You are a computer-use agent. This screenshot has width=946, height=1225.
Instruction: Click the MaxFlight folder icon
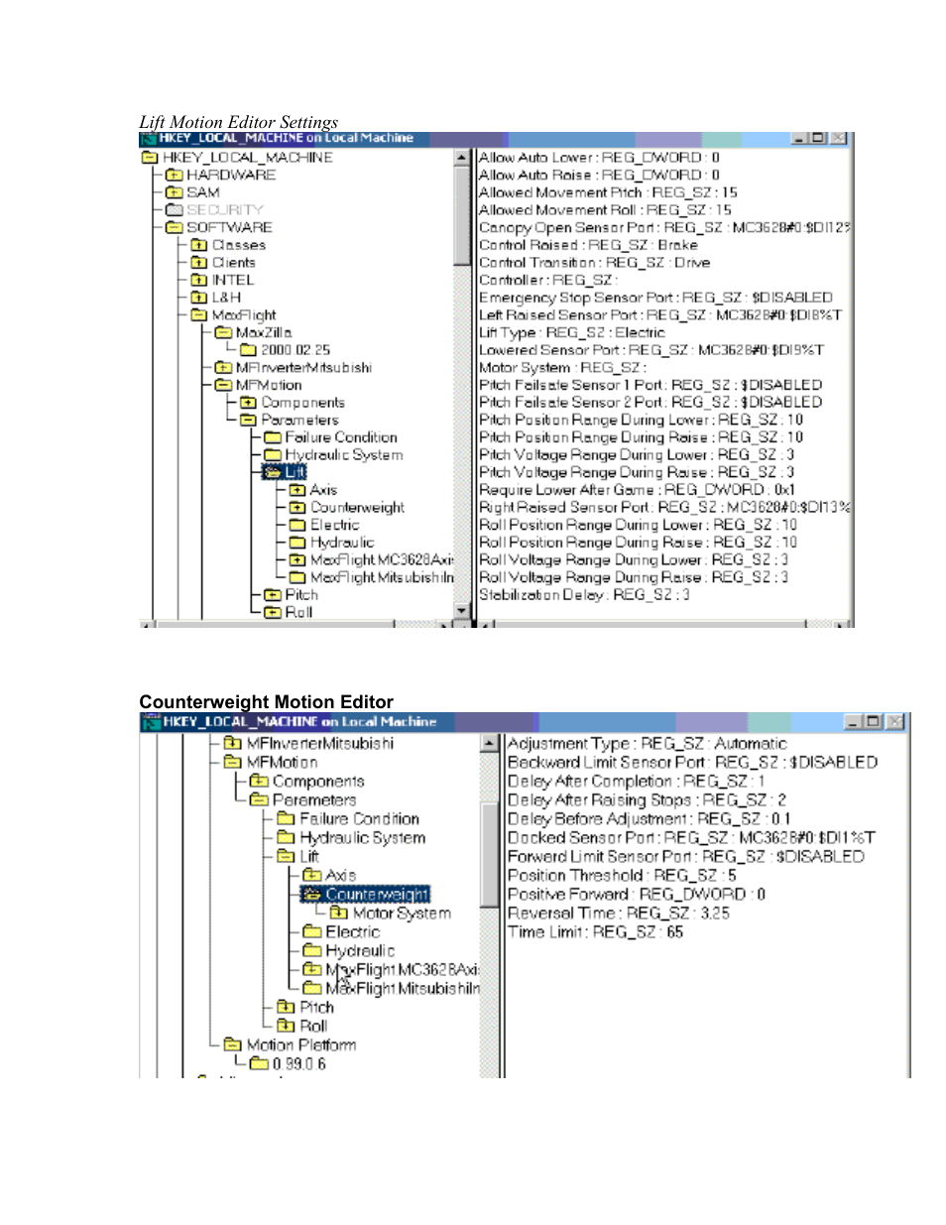click(198, 315)
